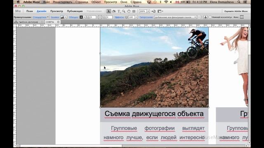Click the Wi-Fi status icon
The height and width of the screenshot is (148, 264).
click(166, 2)
